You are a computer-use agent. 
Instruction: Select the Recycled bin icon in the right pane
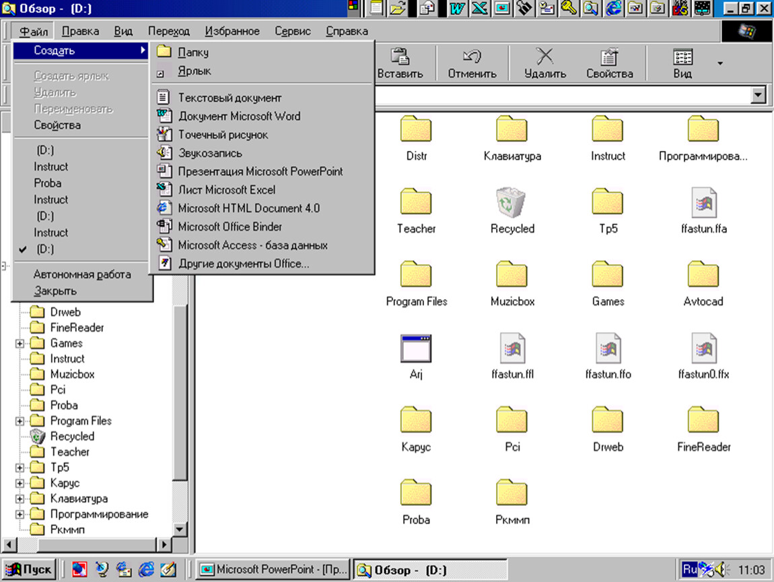pos(512,202)
